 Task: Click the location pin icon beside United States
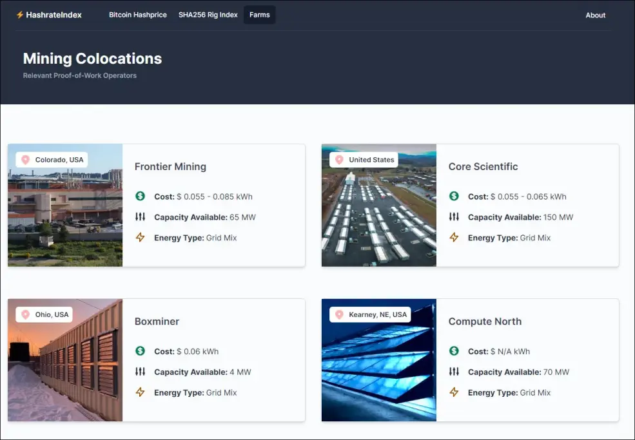tap(339, 160)
